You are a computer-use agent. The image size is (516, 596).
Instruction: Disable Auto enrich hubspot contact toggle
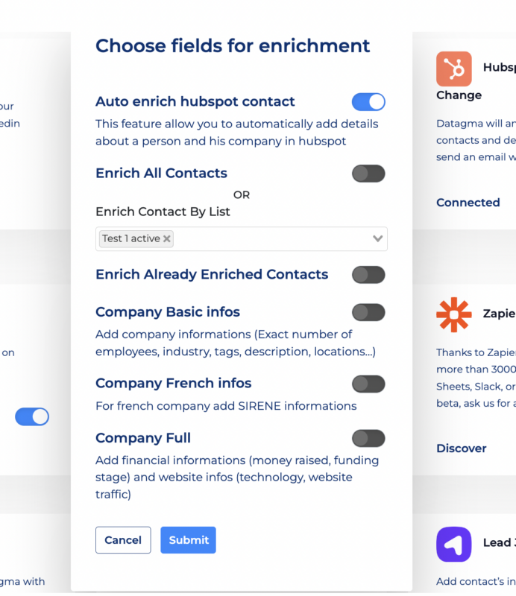click(x=368, y=102)
